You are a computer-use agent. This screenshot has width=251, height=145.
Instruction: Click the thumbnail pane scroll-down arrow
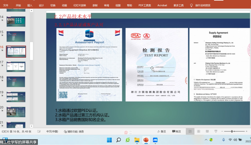(31, 126)
